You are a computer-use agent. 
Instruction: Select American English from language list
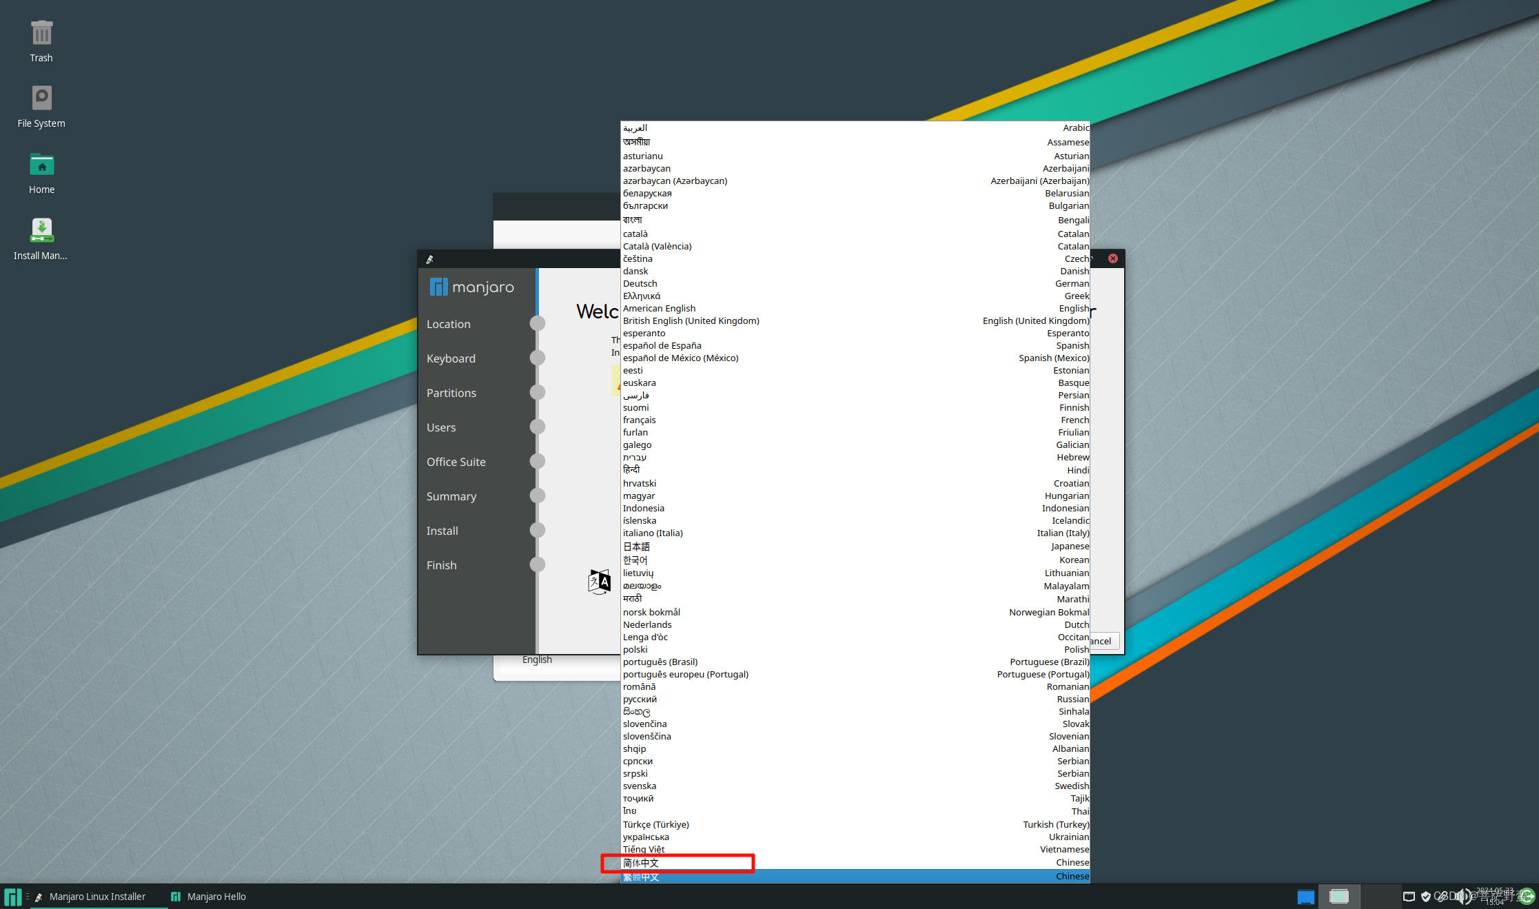pyautogui.click(x=660, y=308)
